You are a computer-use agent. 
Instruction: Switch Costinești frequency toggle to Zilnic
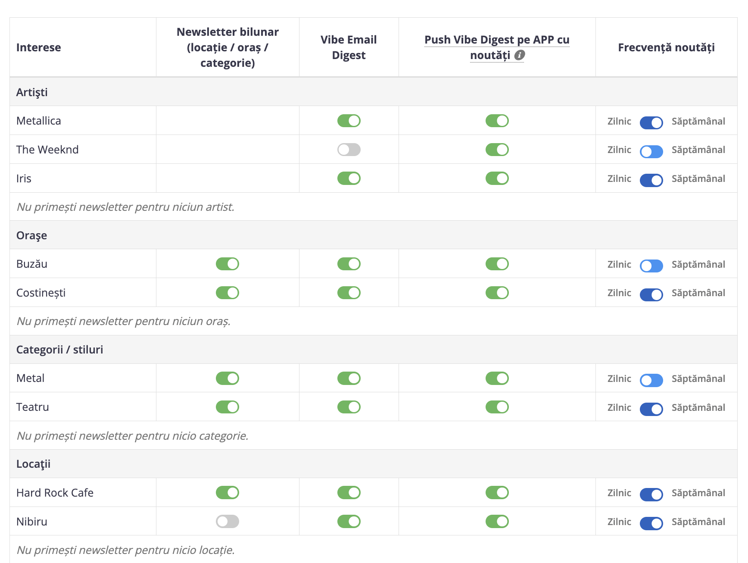click(x=651, y=294)
